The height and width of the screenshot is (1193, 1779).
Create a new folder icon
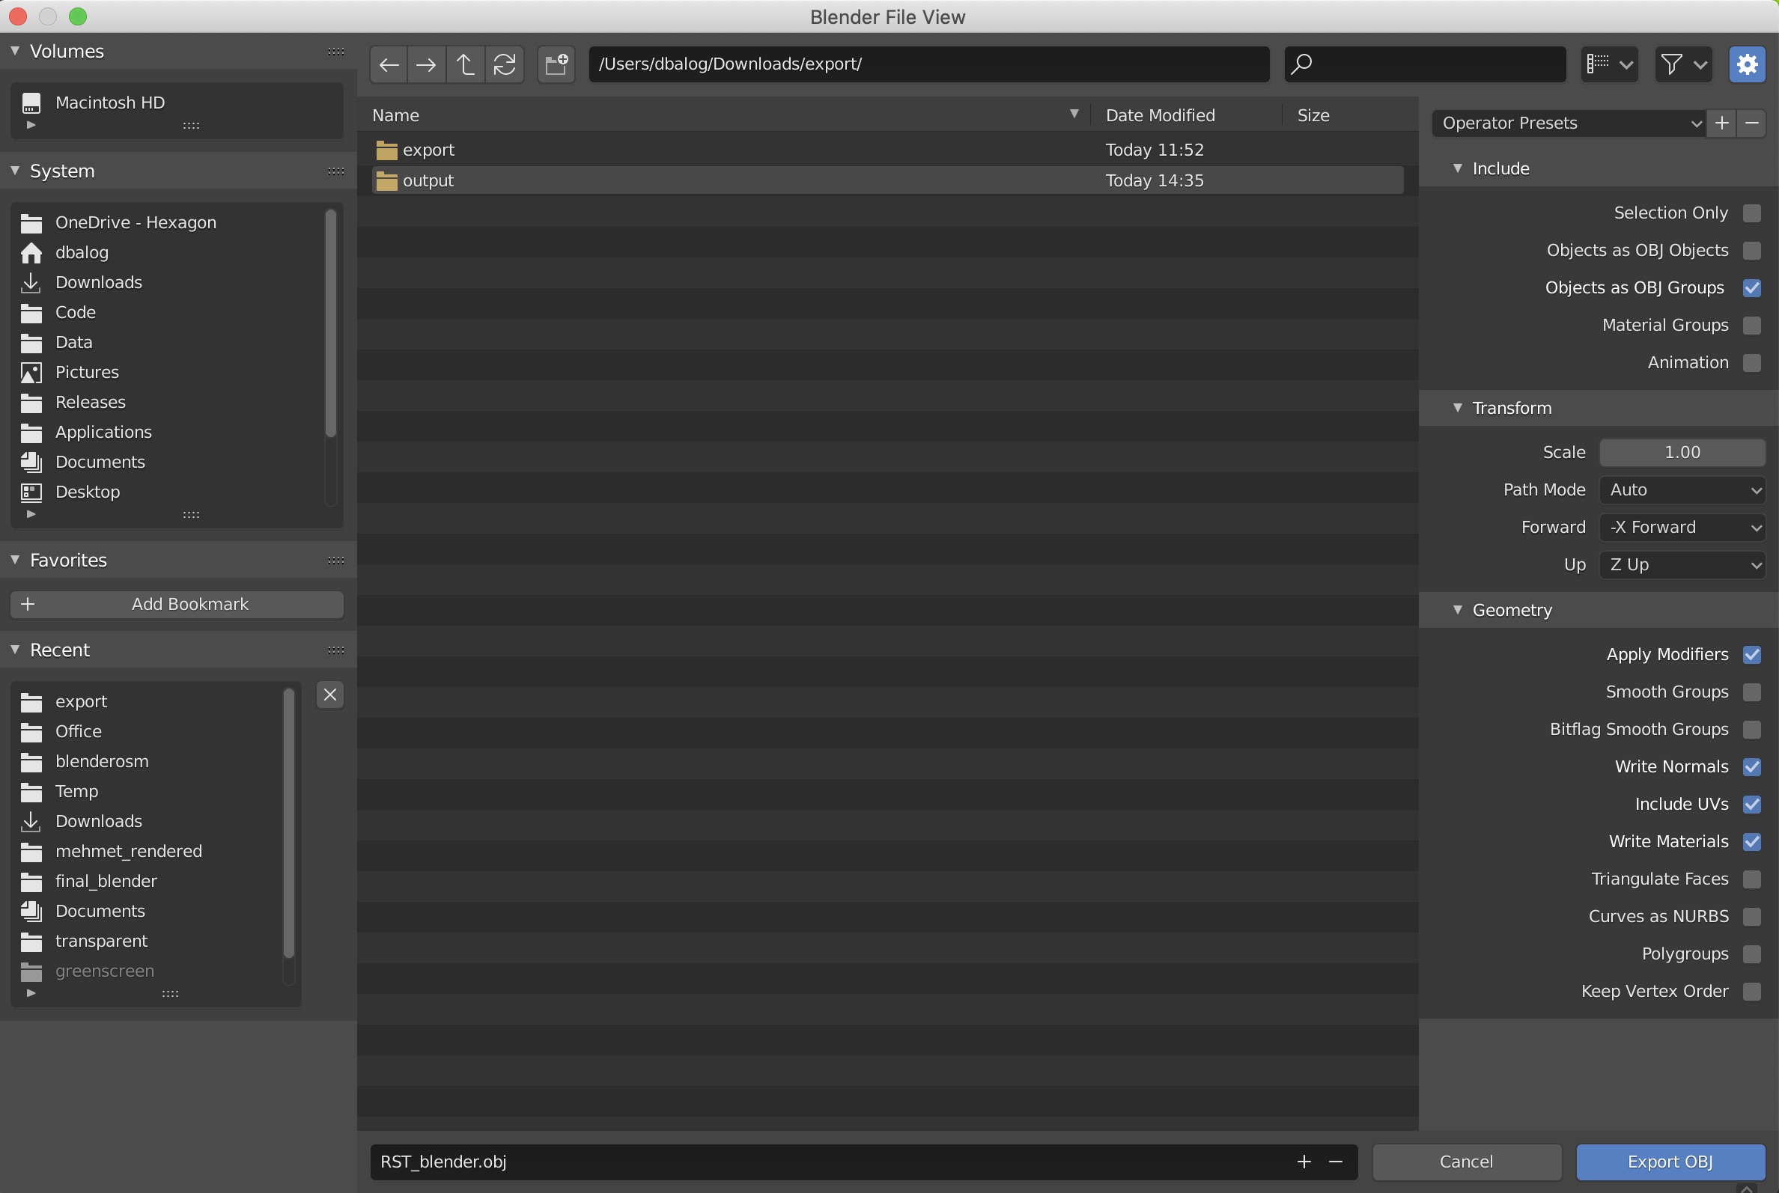(x=556, y=64)
